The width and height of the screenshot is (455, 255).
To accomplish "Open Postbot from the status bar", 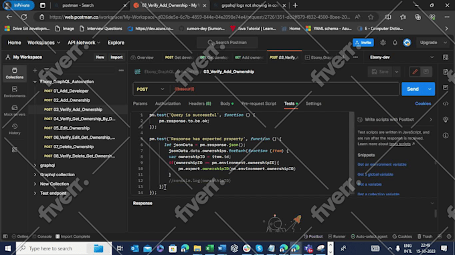I will click(x=313, y=236).
